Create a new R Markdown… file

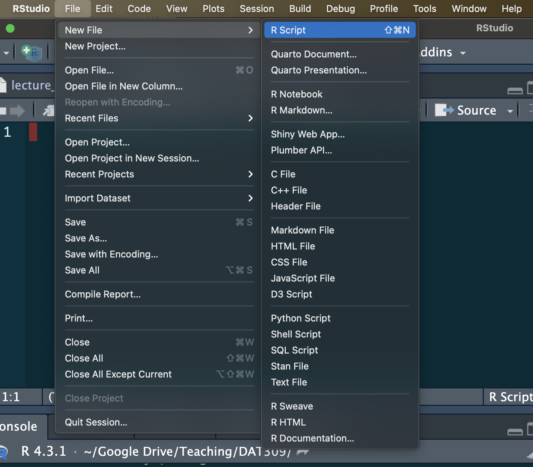pyautogui.click(x=340, y=110)
